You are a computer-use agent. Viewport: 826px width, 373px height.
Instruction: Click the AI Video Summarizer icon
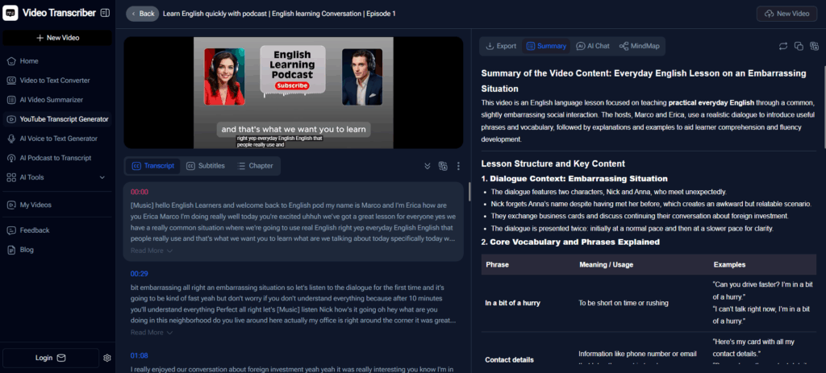click(x=11, y=99)
